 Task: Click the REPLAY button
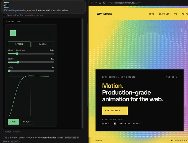click(x=27, y=122)
